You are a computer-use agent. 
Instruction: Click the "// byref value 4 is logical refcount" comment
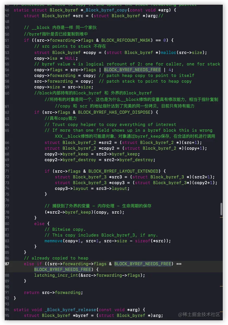tap(127, 64)
